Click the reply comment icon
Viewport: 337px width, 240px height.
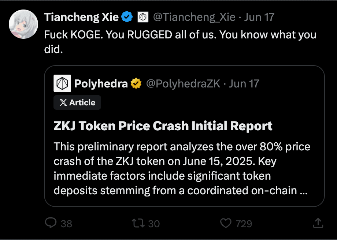[x=51, y=223]
